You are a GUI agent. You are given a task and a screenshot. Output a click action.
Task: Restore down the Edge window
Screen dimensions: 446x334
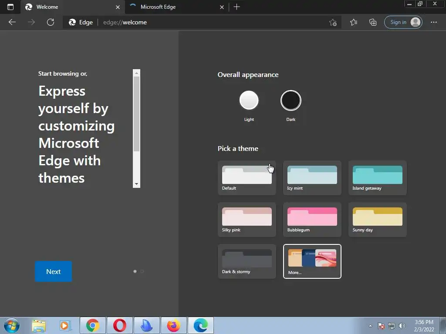[x=420, y=4]
